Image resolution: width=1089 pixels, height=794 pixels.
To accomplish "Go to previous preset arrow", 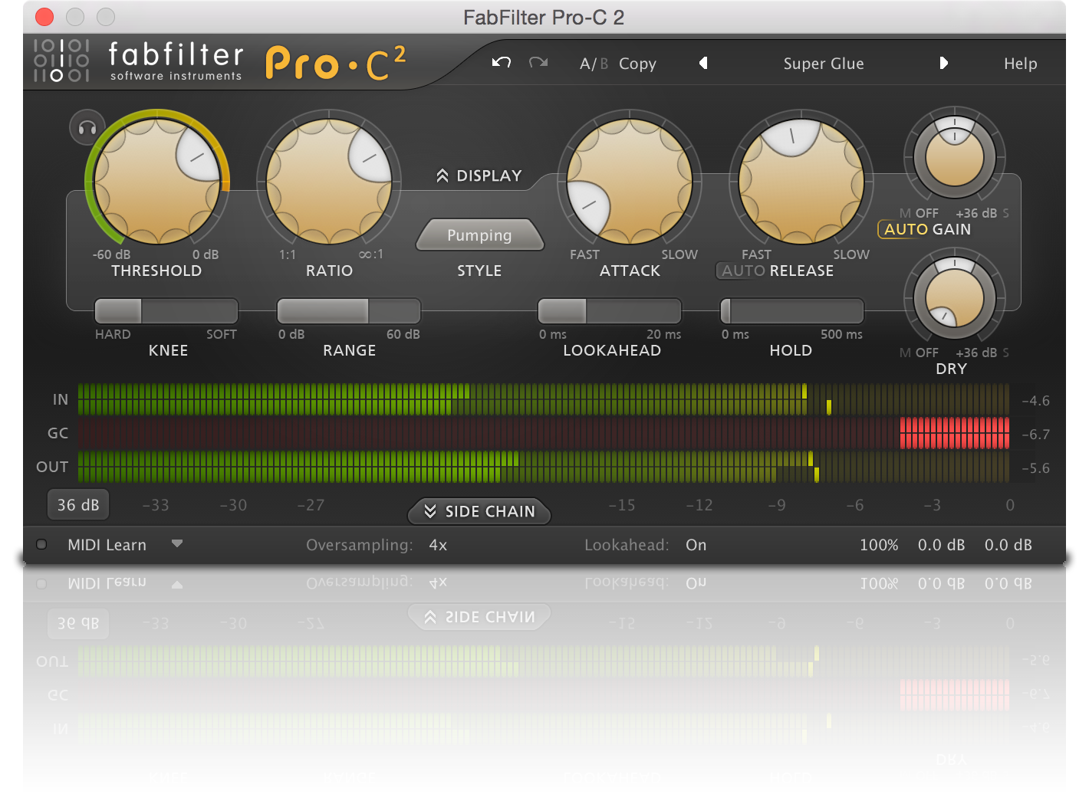I will click(703, 63).
